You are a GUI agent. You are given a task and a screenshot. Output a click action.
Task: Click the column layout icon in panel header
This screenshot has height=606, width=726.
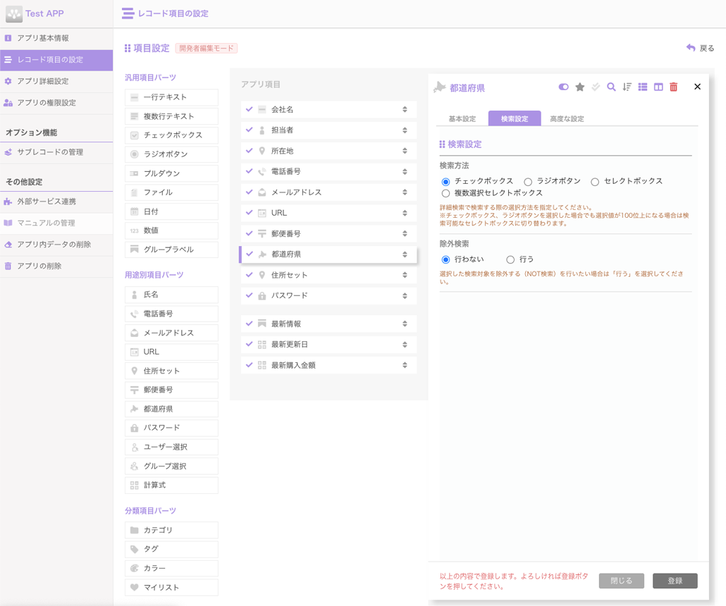658,87
